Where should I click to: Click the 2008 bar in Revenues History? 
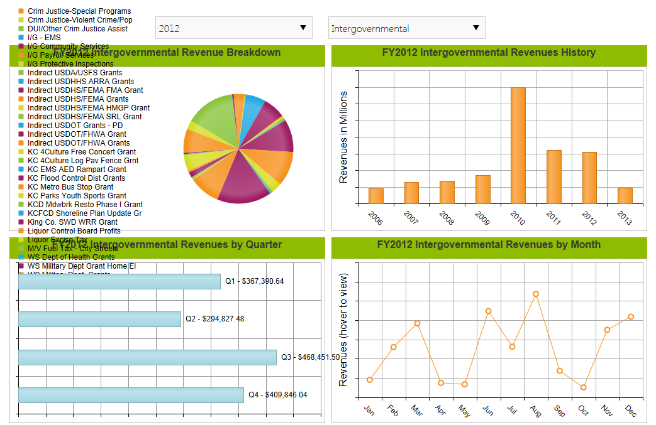point(447,193)
